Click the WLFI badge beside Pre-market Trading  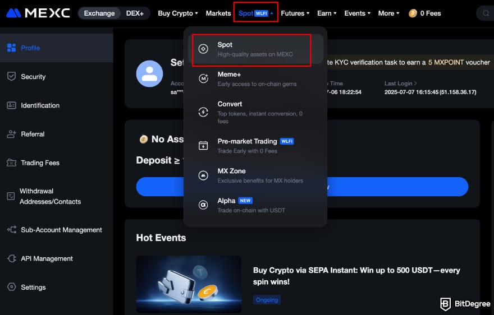click(x=287, y=141)
